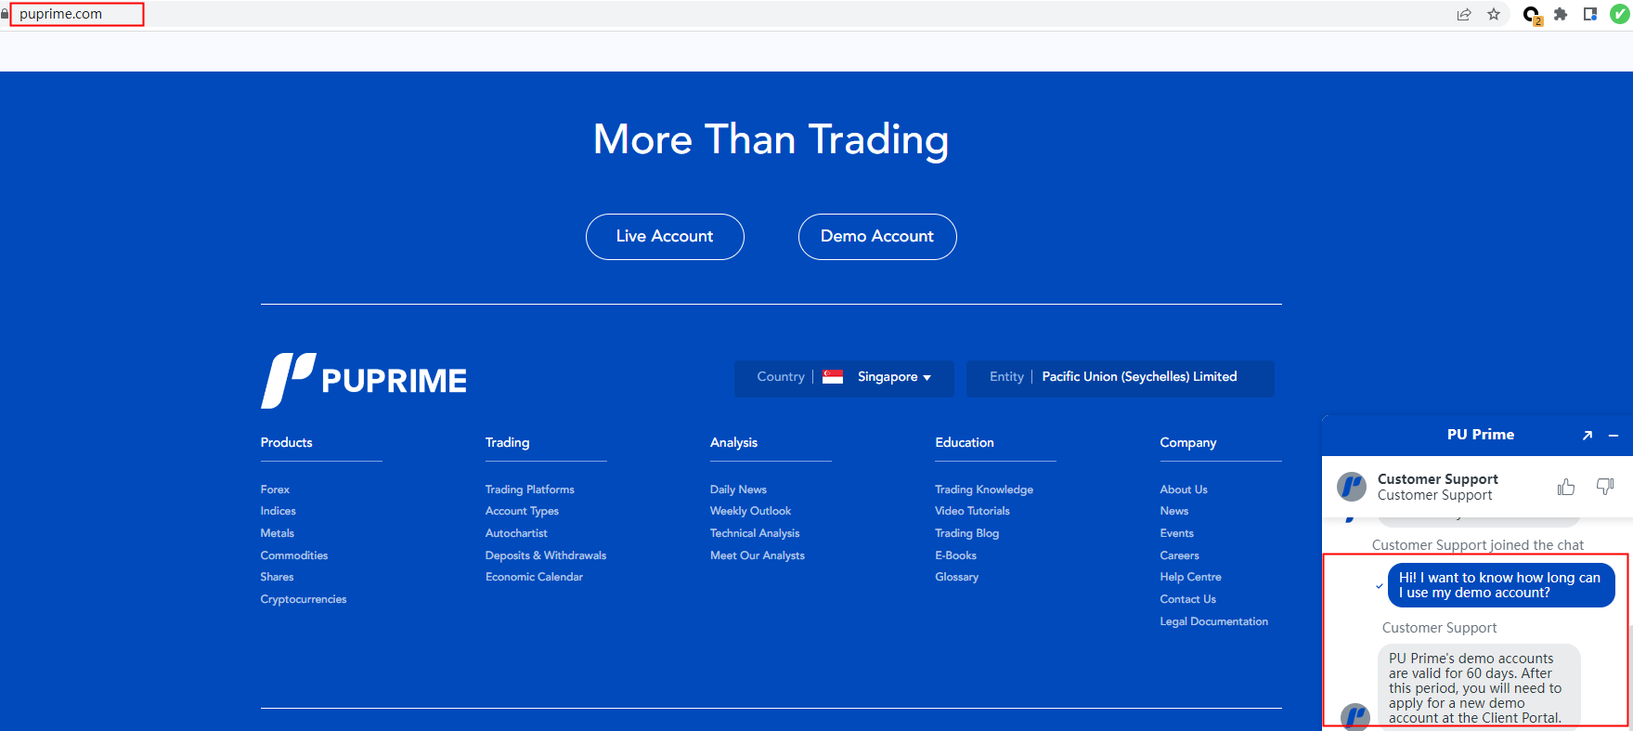1633x731 pixels.
Task: Open the Glossary
Action: [956, 577]
